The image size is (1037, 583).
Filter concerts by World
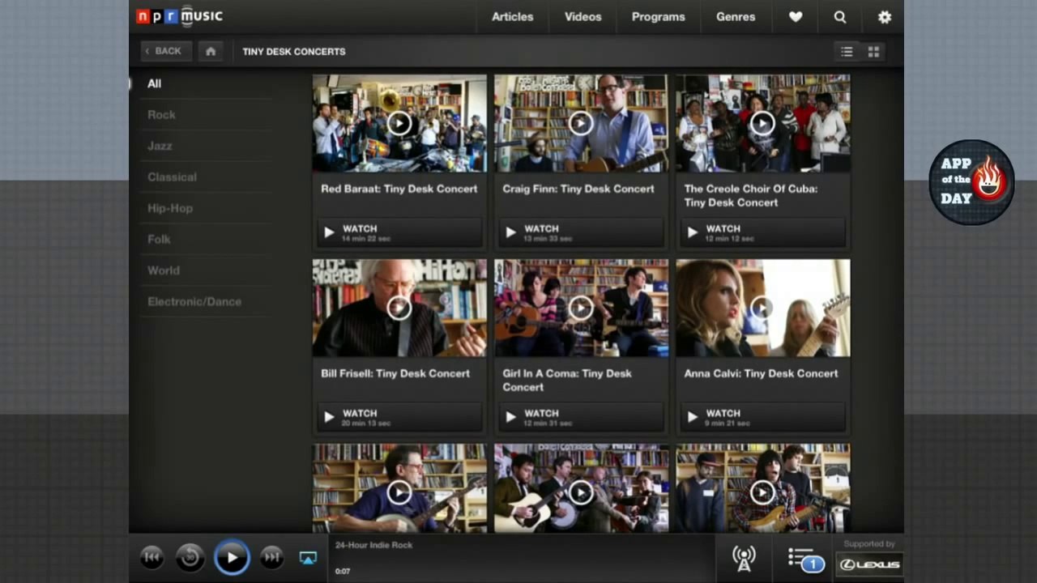coord(164,270)
